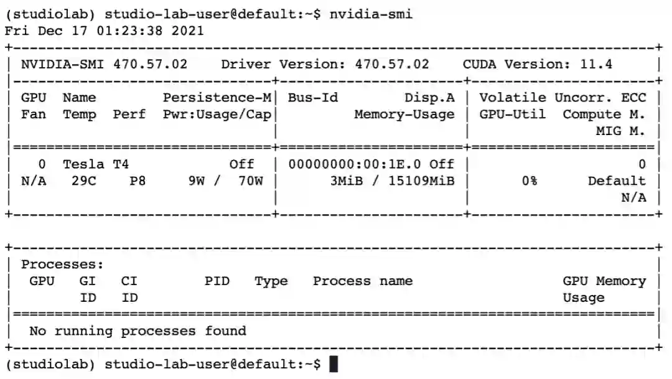Click the No running processes found message

click(138, 331)
